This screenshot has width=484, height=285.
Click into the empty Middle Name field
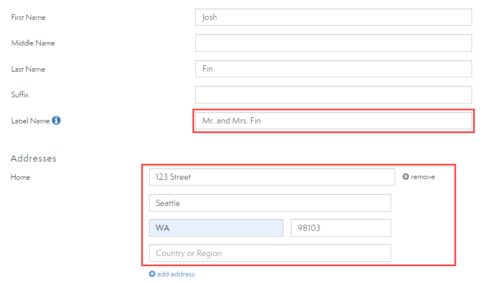tap(333, 43)
